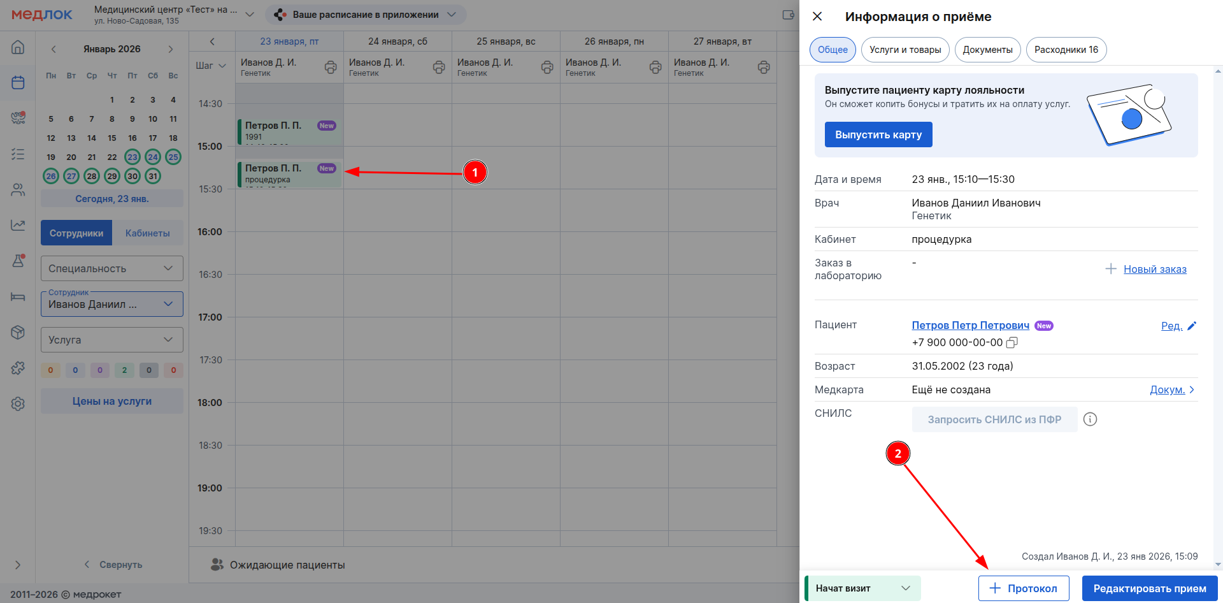Click the Протокол button
Screen dimensions: 1223x603
(1024, 588)
